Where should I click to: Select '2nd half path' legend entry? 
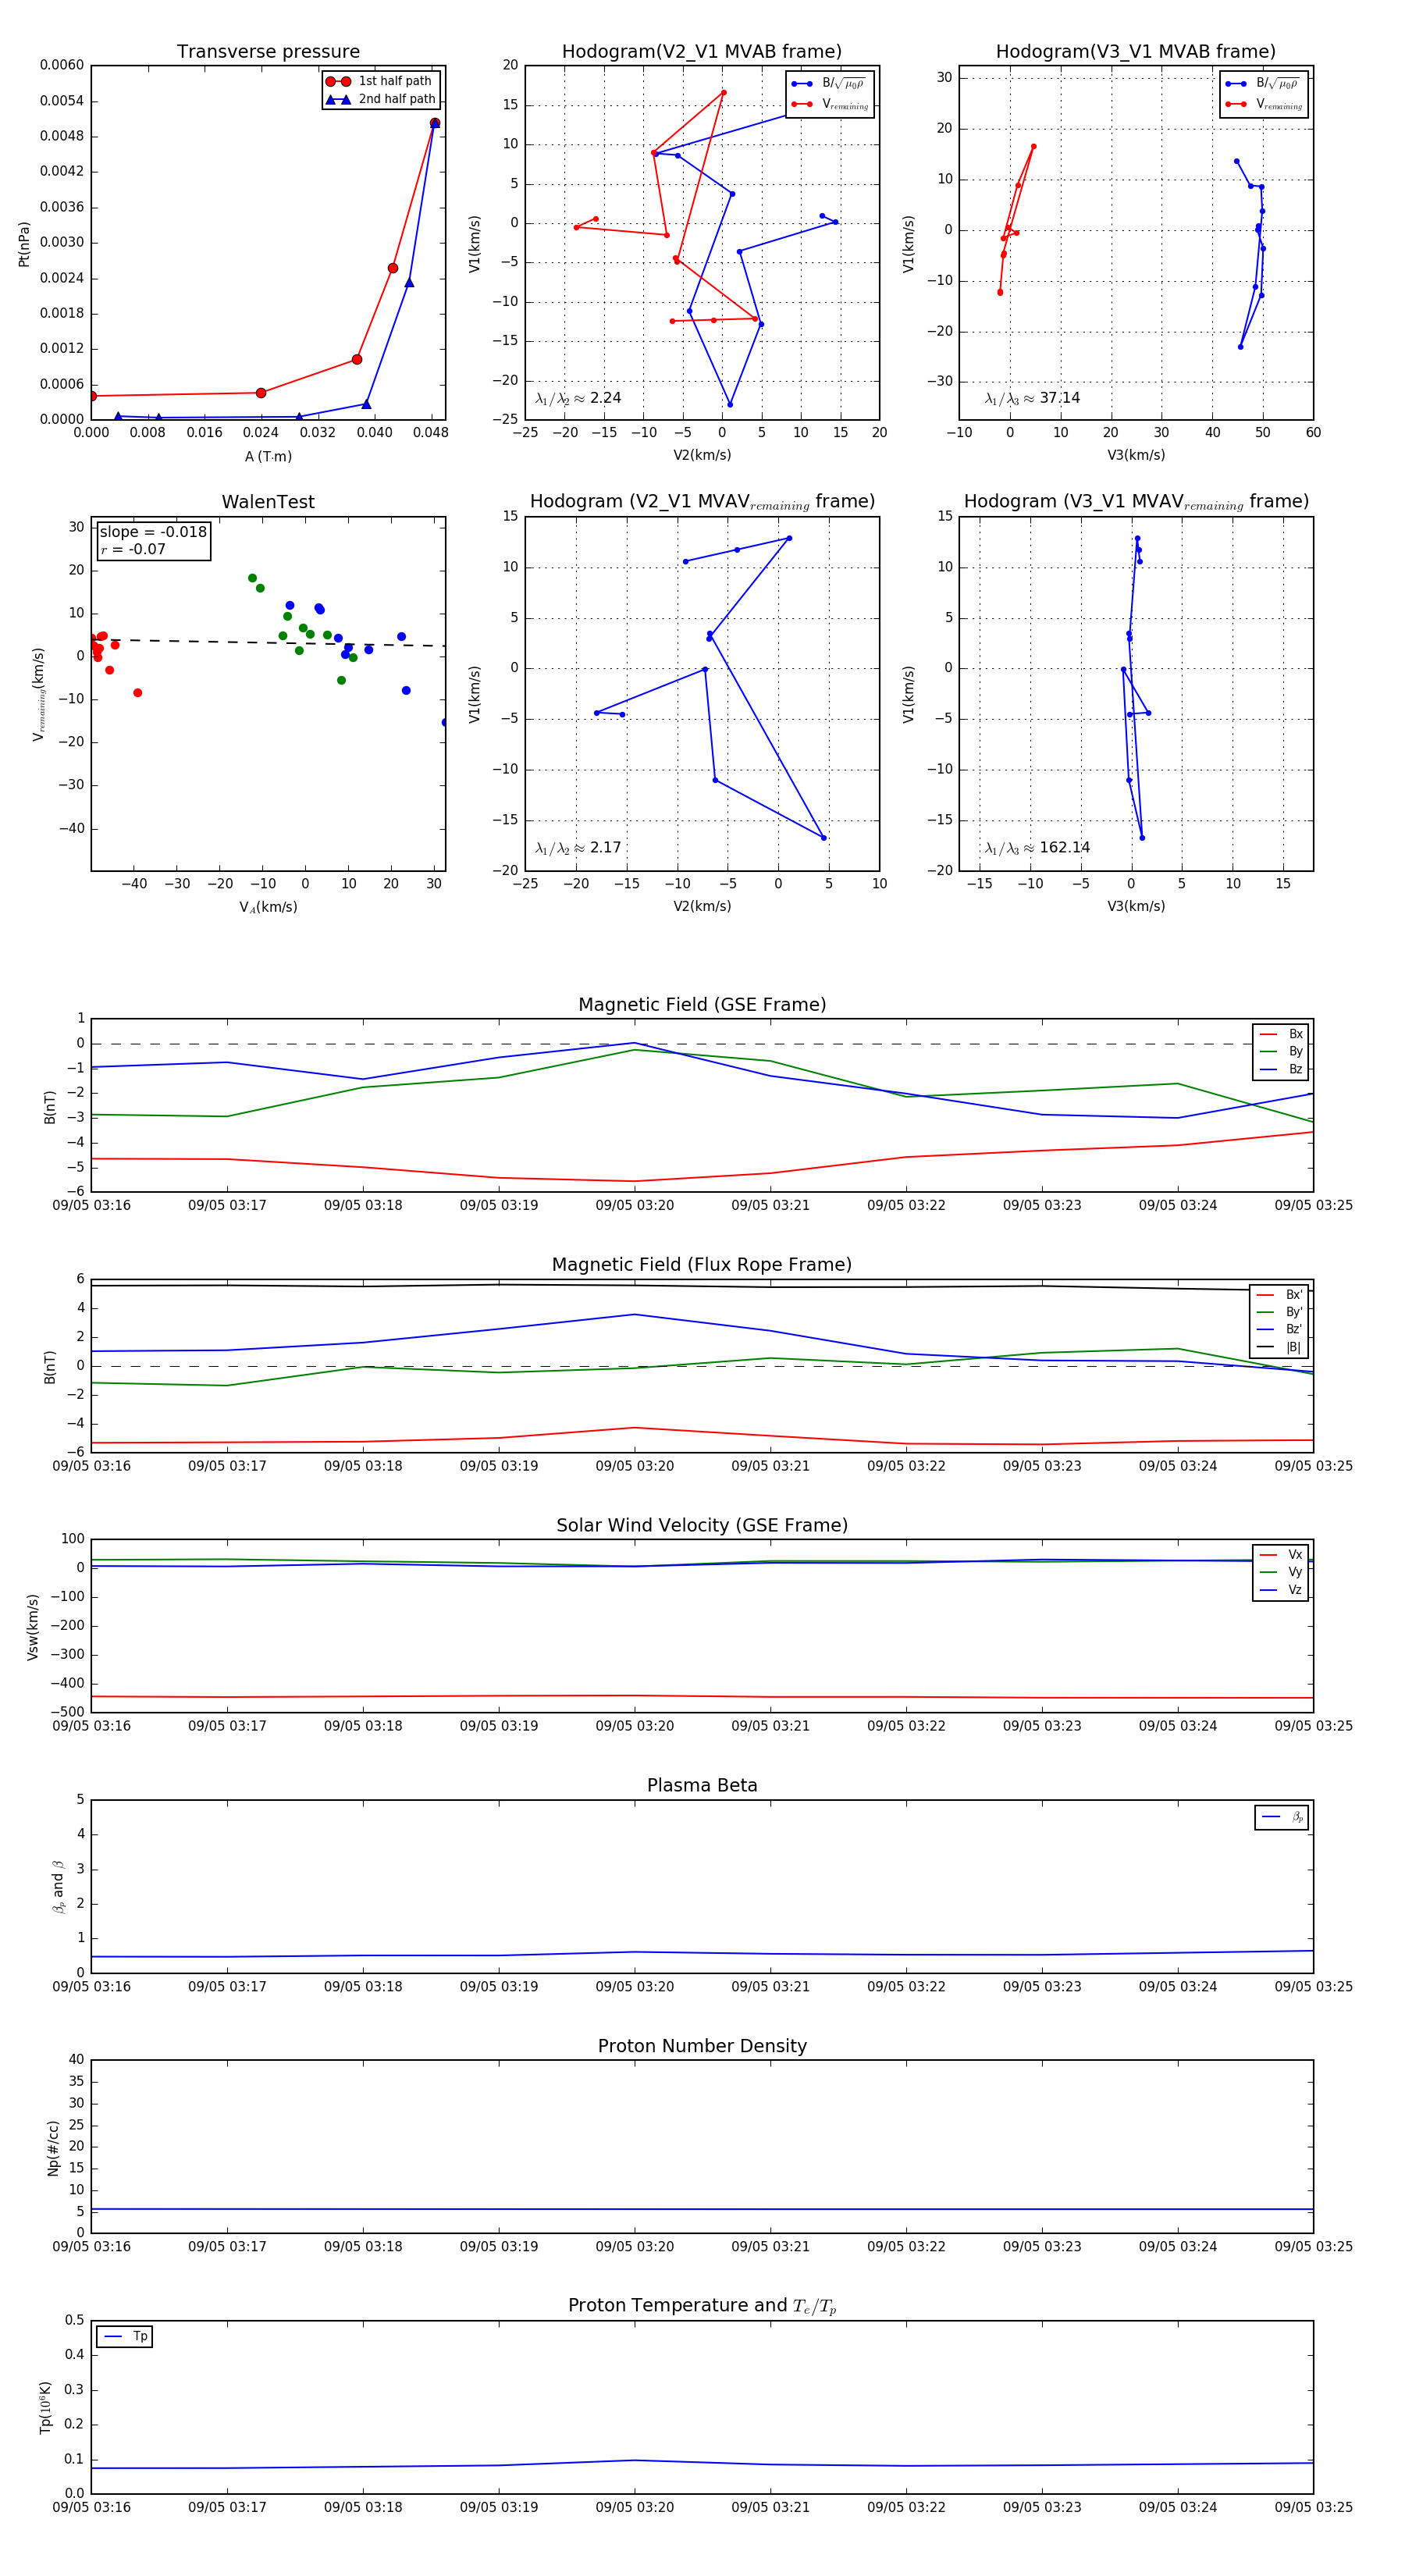pos(380,99)
